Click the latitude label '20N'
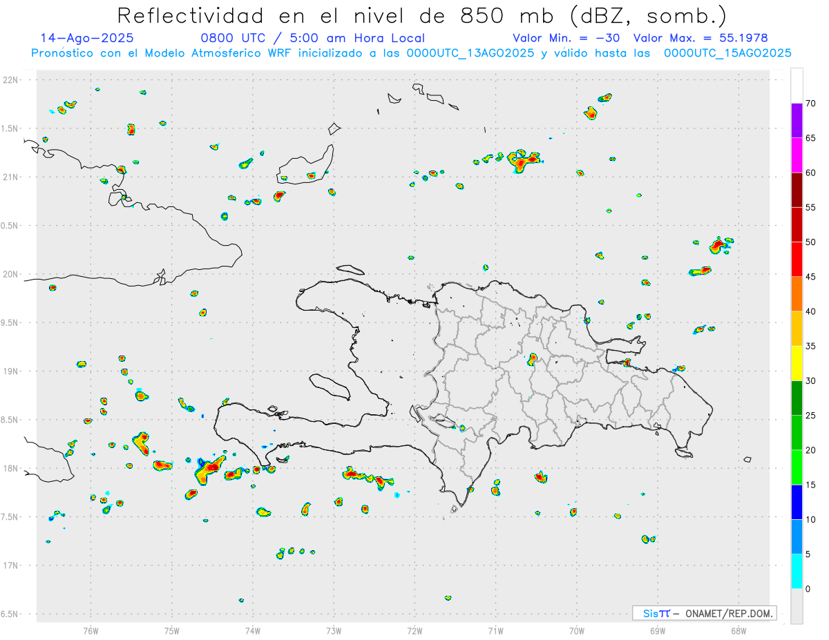The width and height of the screenshot is (829, 640). coord(10,274)
